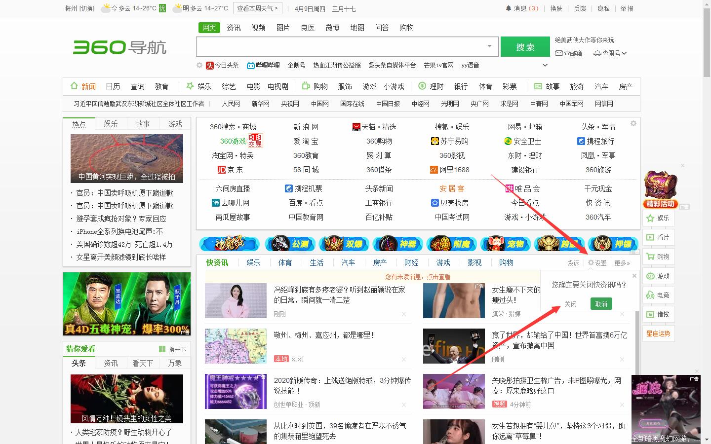Click the 消息 bell notification icon

coord(509,8)
